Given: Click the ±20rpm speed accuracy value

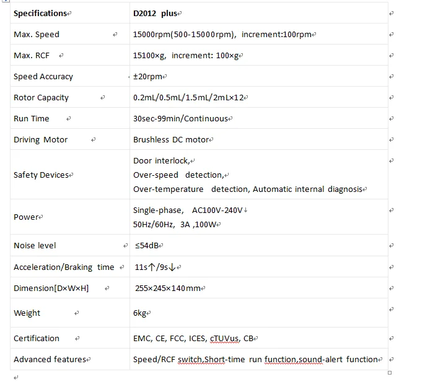Looking at the screenshot, I should tap(147, 77).
